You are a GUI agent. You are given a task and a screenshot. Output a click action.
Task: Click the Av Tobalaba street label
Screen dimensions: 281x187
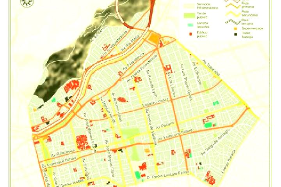tap(211, 68)
